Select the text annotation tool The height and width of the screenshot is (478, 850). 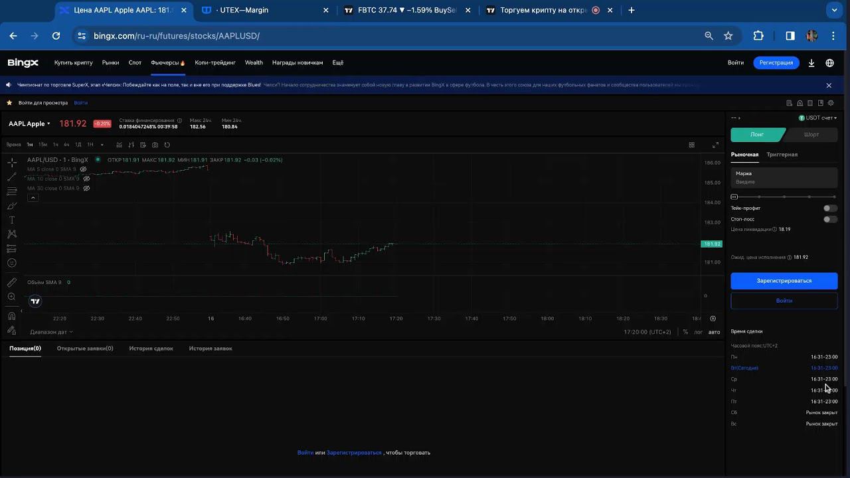[x=12, y=220]
